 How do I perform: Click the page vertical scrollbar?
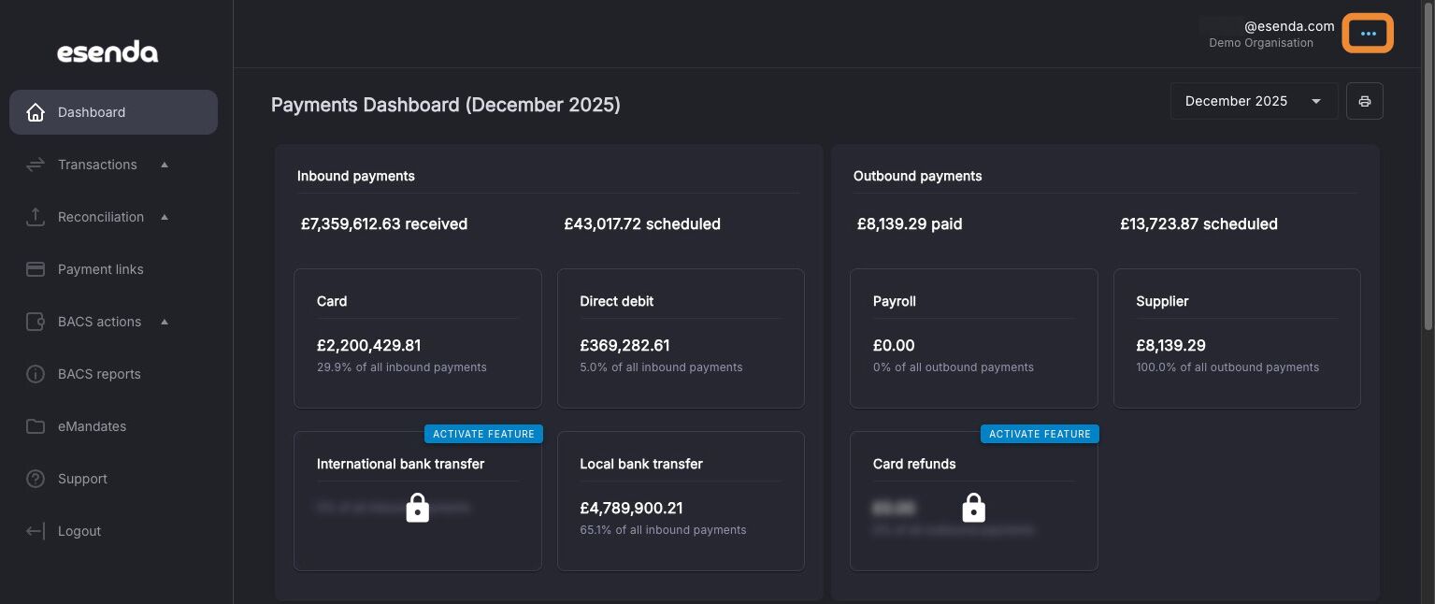(x=1428, y=168)
